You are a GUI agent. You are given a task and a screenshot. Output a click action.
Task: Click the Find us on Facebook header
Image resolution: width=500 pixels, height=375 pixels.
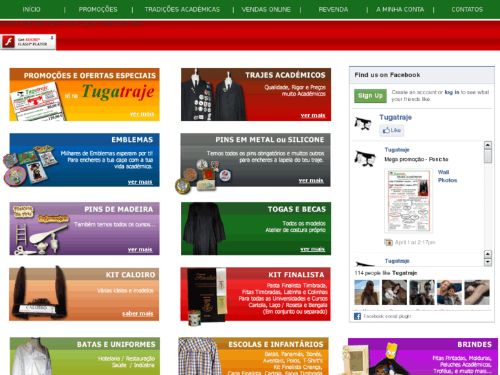[387, 75]
